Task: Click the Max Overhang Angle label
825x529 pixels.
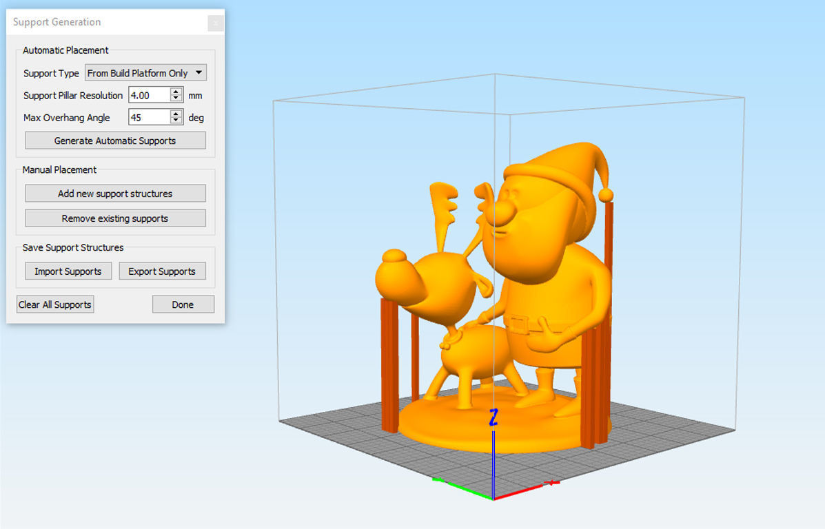Action: pyautogui.click(x=67, y=118)
